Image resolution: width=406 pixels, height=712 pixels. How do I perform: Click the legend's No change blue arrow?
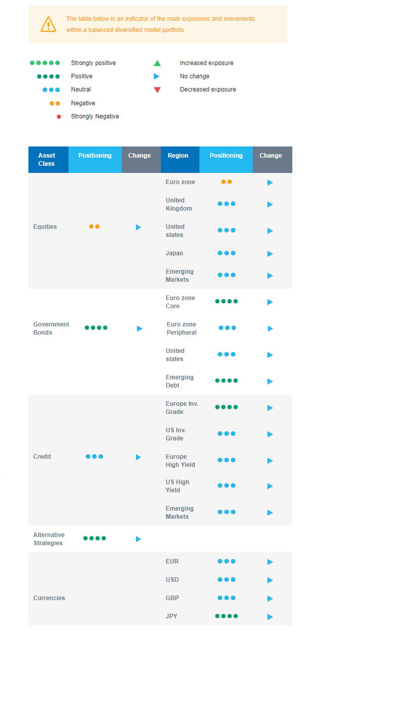point(157,76)
